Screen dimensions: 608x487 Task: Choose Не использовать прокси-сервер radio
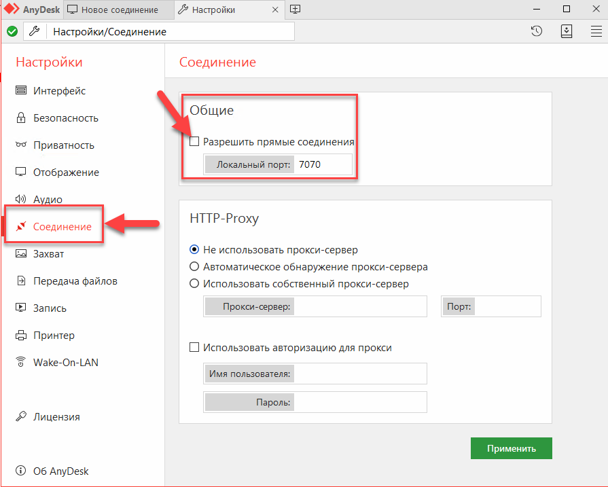[x=194, y=249]
